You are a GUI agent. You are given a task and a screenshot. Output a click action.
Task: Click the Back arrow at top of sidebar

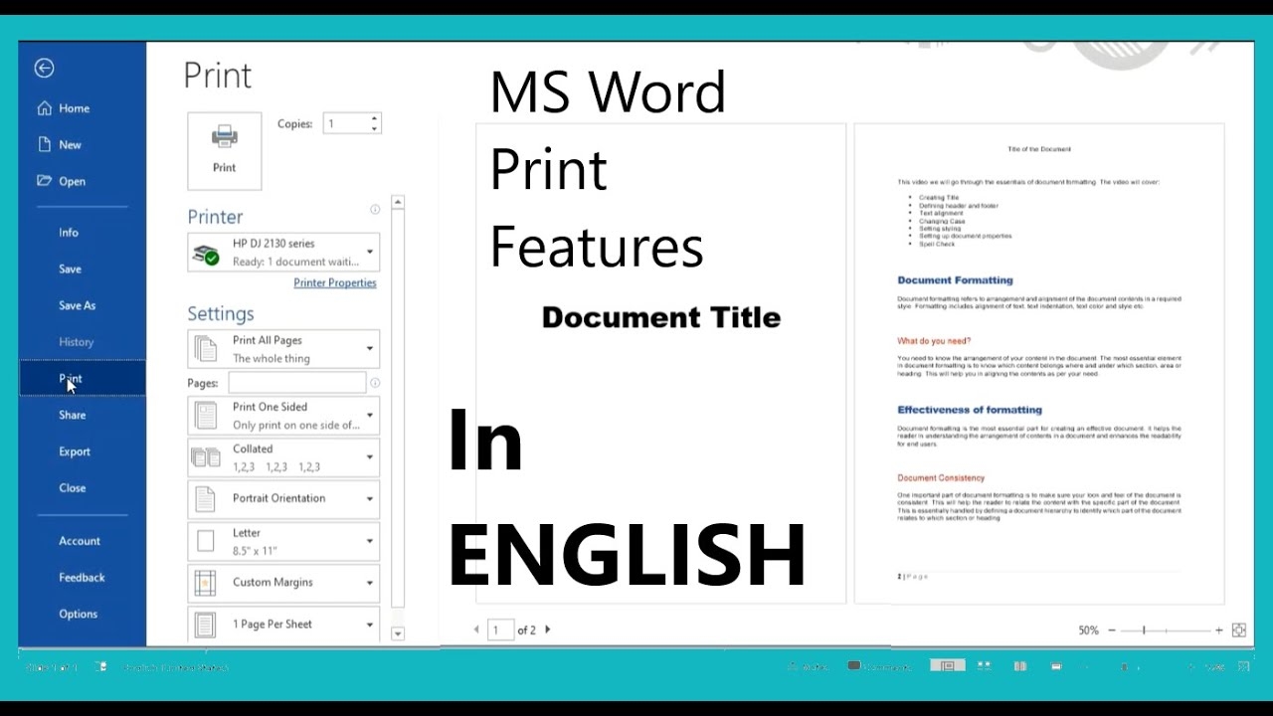point(44,68)
